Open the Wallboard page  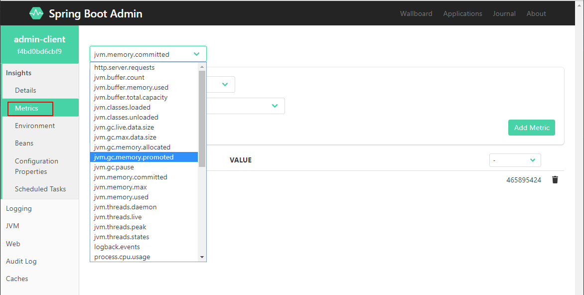[x=416, y=13]
